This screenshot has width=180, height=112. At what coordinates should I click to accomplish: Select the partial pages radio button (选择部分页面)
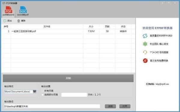(43, 95)
